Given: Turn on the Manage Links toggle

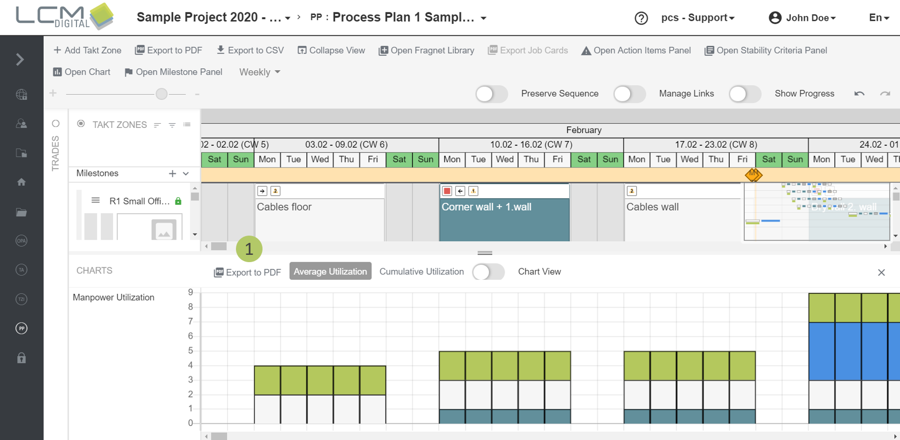Looking at the screenshot, I should click(629, 94).
